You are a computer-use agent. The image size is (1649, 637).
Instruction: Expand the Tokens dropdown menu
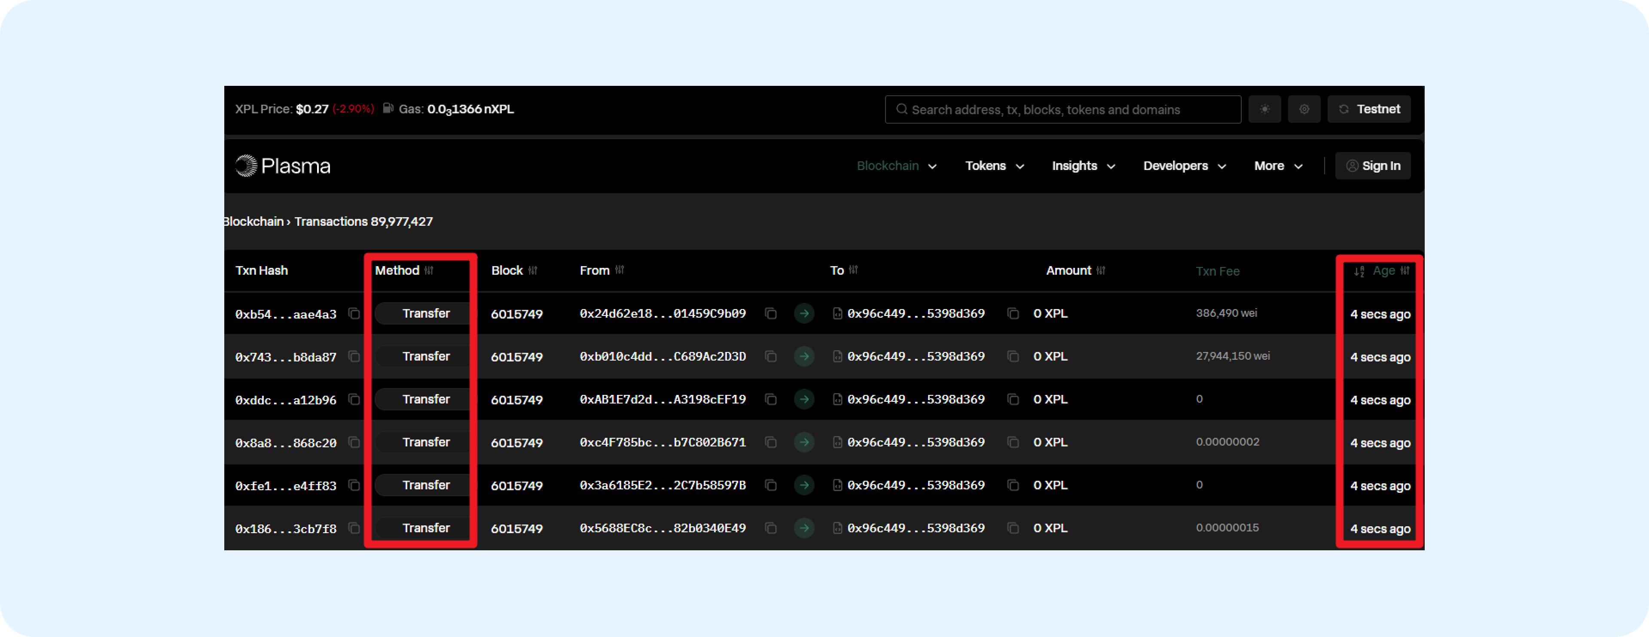994,166
